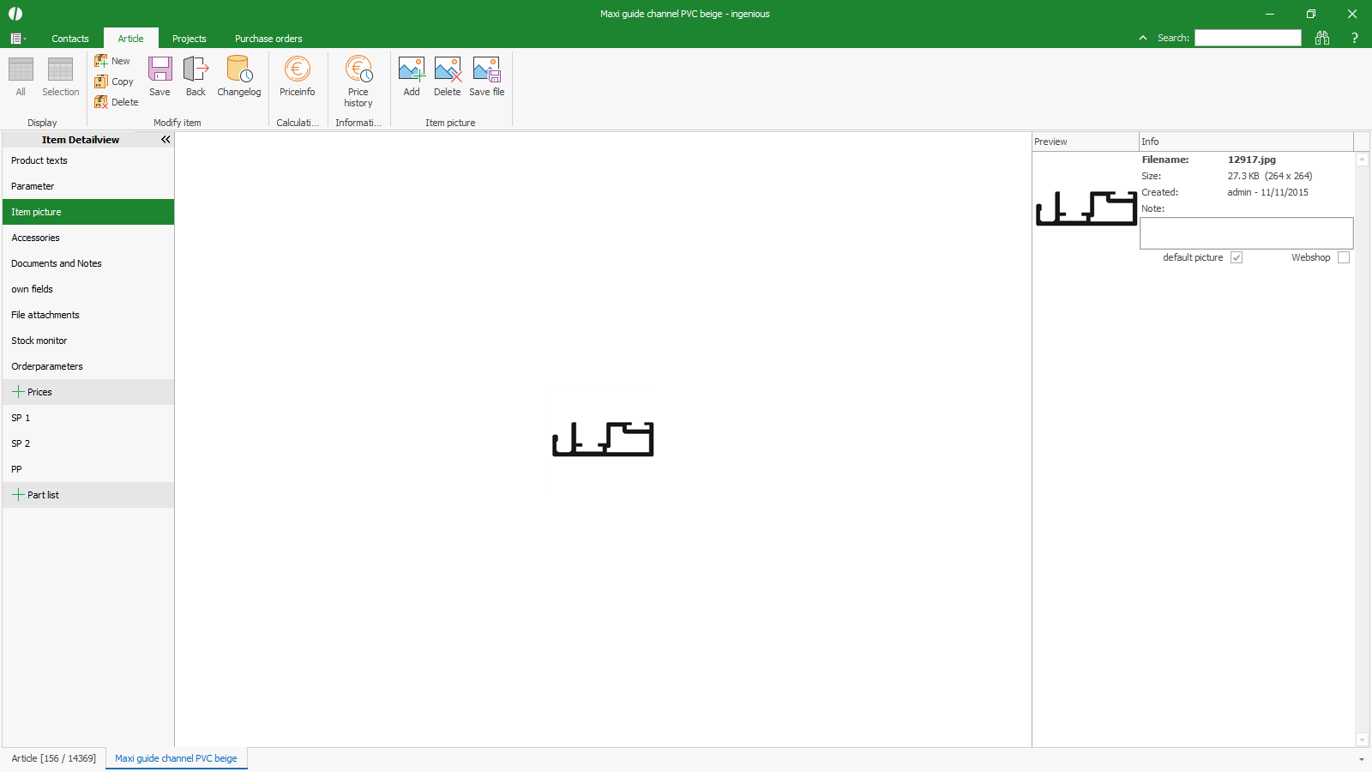Open Priceinfo calculation
The width and height of the screenshot is (1372, 772).
(x=297, y=75)
